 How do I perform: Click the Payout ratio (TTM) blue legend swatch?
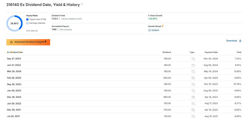[27, 19]
